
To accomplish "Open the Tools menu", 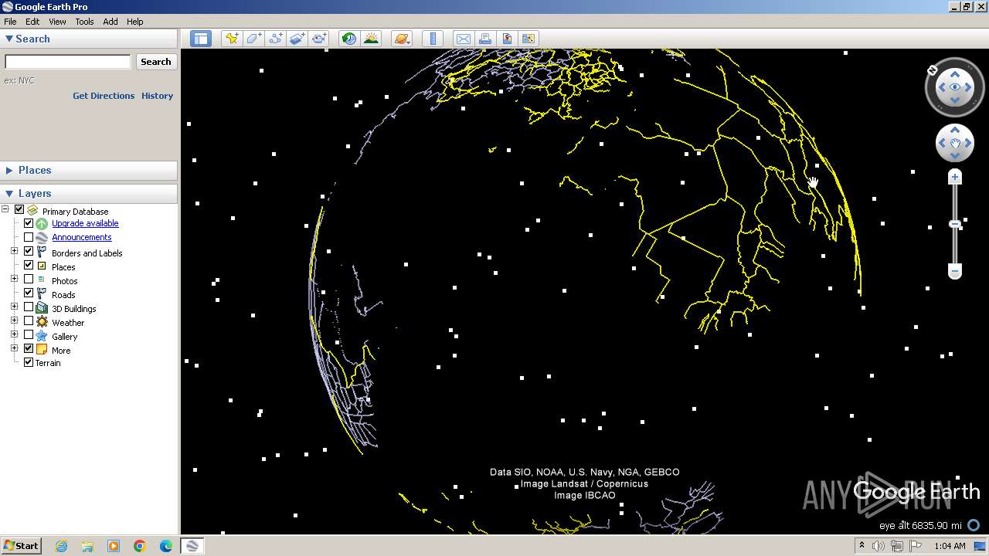I will coord(84,22).
